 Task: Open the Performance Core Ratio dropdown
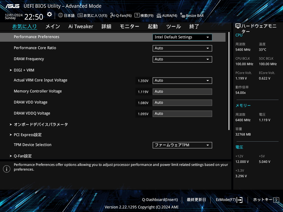tap(182, 48)
